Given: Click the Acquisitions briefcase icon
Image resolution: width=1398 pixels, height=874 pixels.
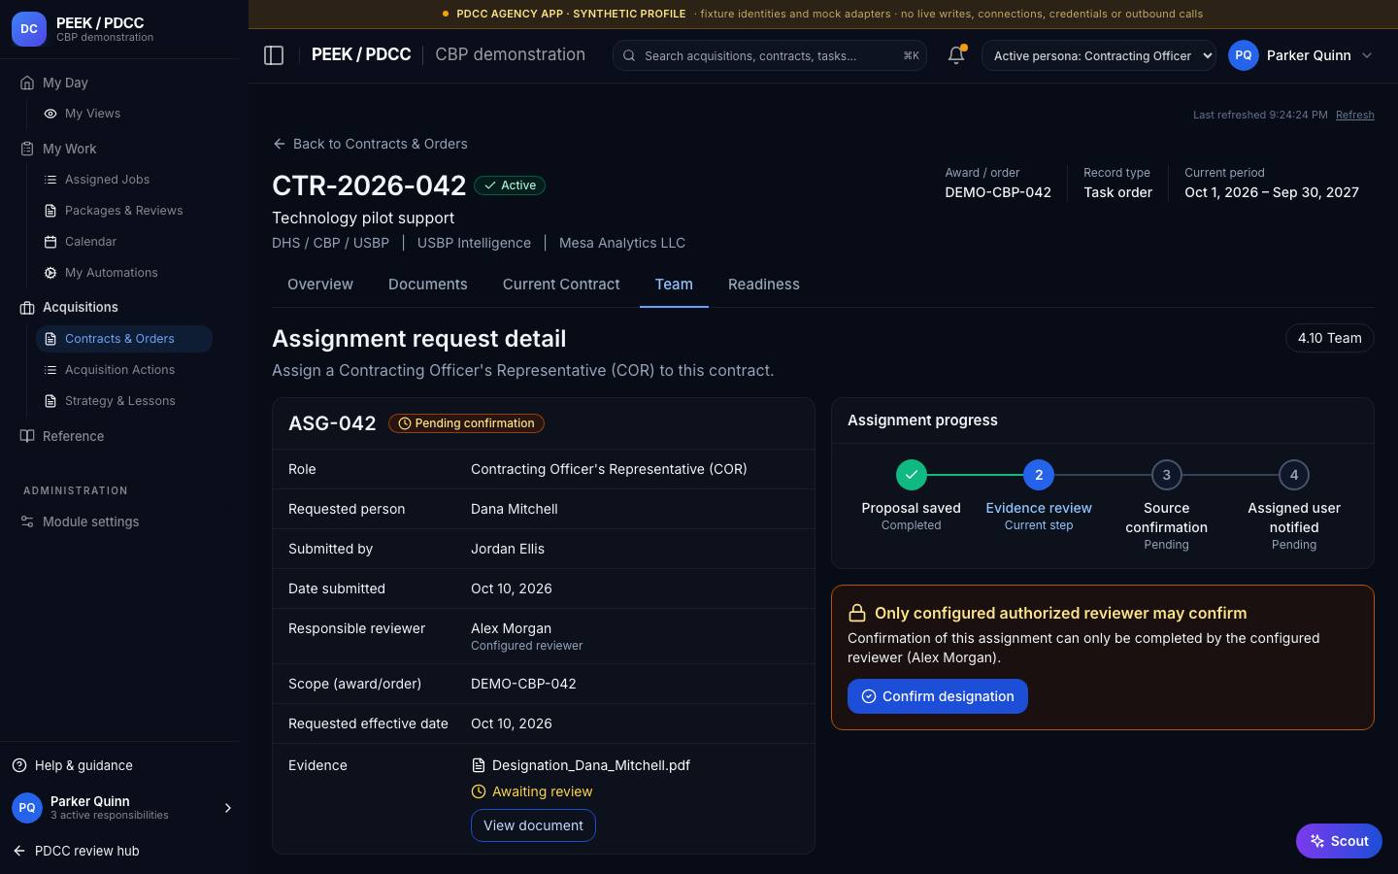Looking at the screenshot, I should [x=27, y=307].
